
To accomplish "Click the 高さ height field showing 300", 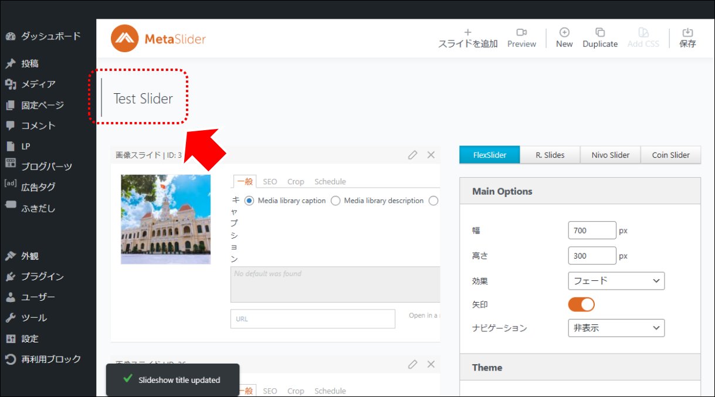I will click(x=592, y=256).
